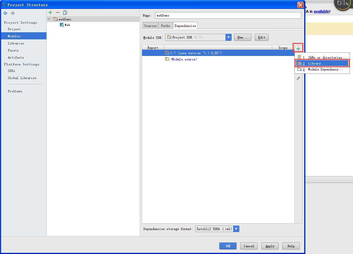Viewport: 353px width, 254px height.
Task: Open Artifacts settings section
Action: (16, 57)
